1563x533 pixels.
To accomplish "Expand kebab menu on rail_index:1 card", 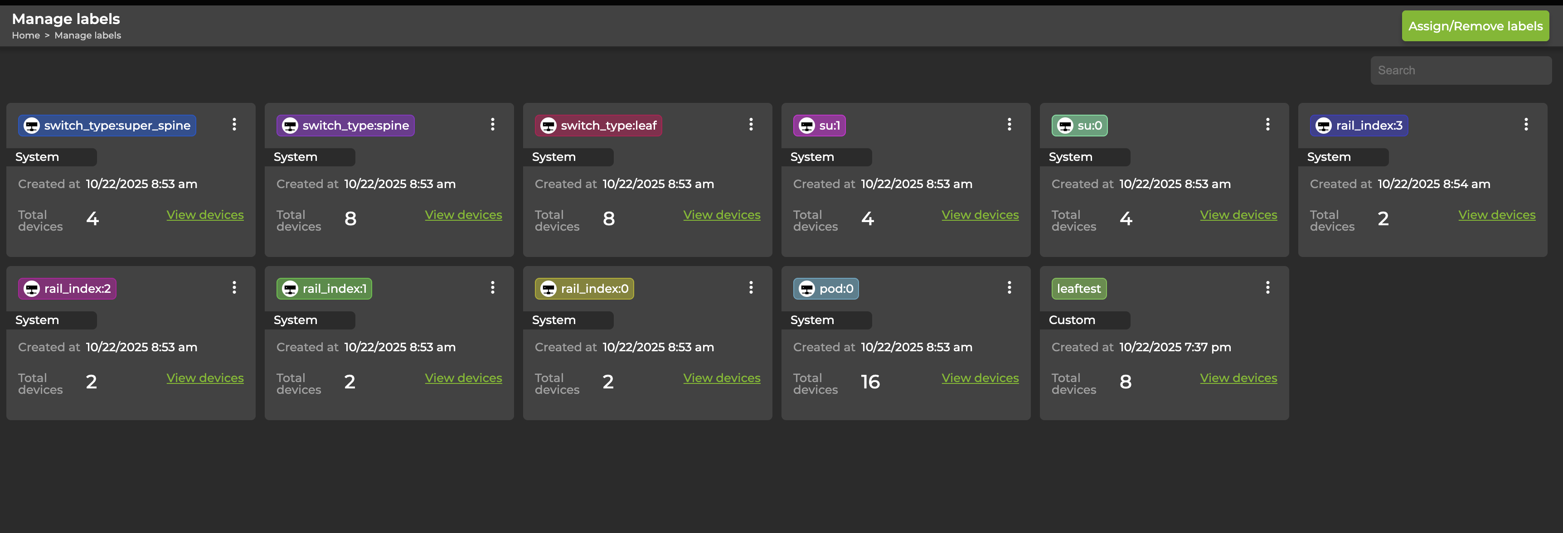I will (x=492, y=287).
